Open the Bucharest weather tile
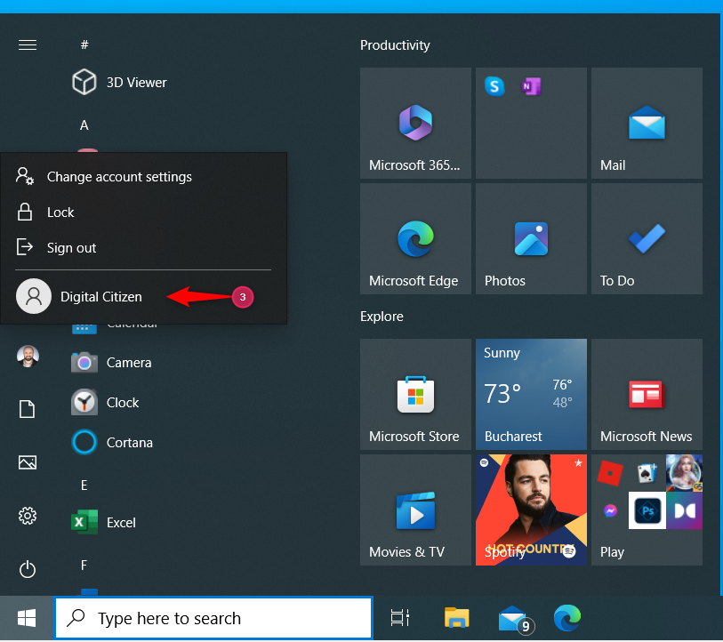 point(531,394)
